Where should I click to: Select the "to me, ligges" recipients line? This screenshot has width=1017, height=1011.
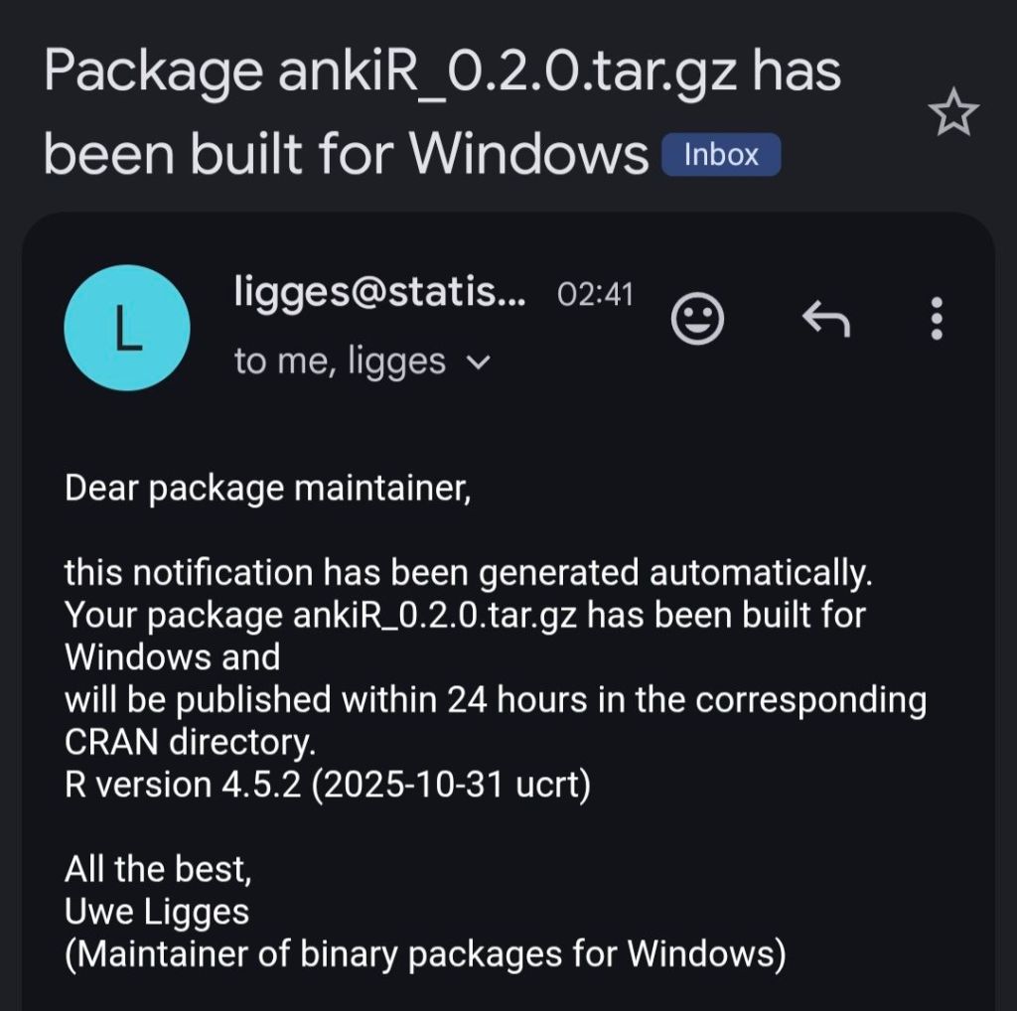tap(341, 362)
